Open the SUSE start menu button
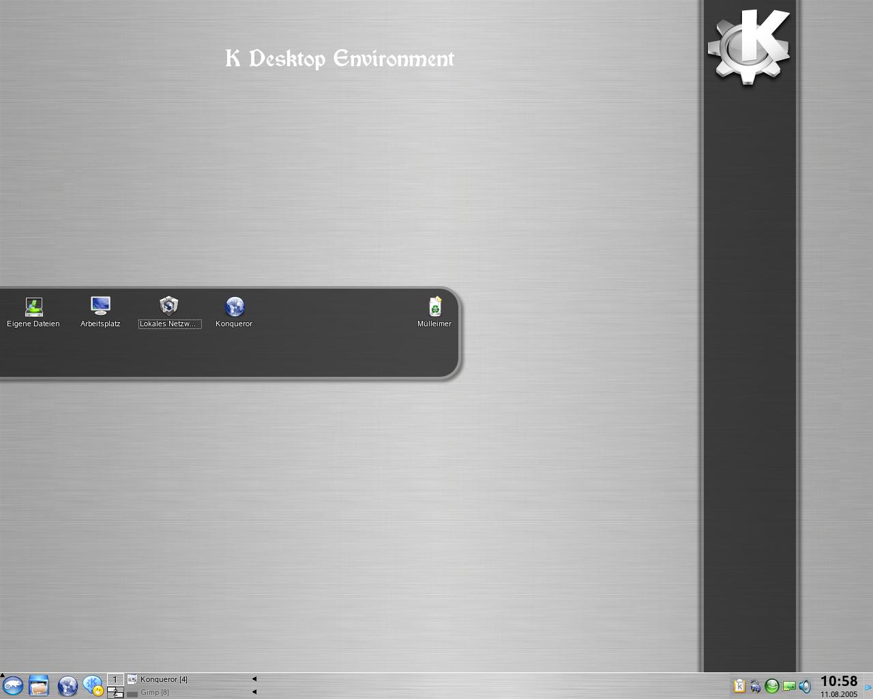 (13, 685)
